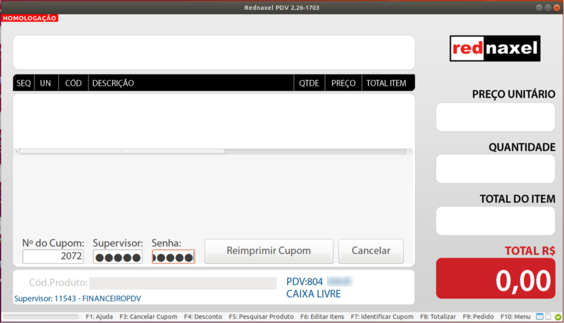The width and height of the screenshot is (564, 323).
Task: Apply a discount with F4: Desconto
Action: pos(203,316)
